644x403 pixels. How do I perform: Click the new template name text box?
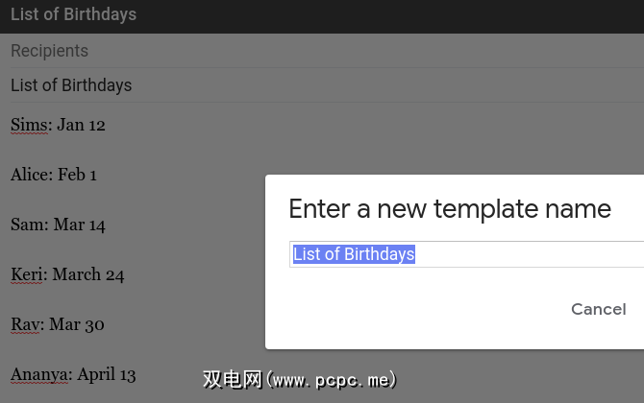(466, 254)
